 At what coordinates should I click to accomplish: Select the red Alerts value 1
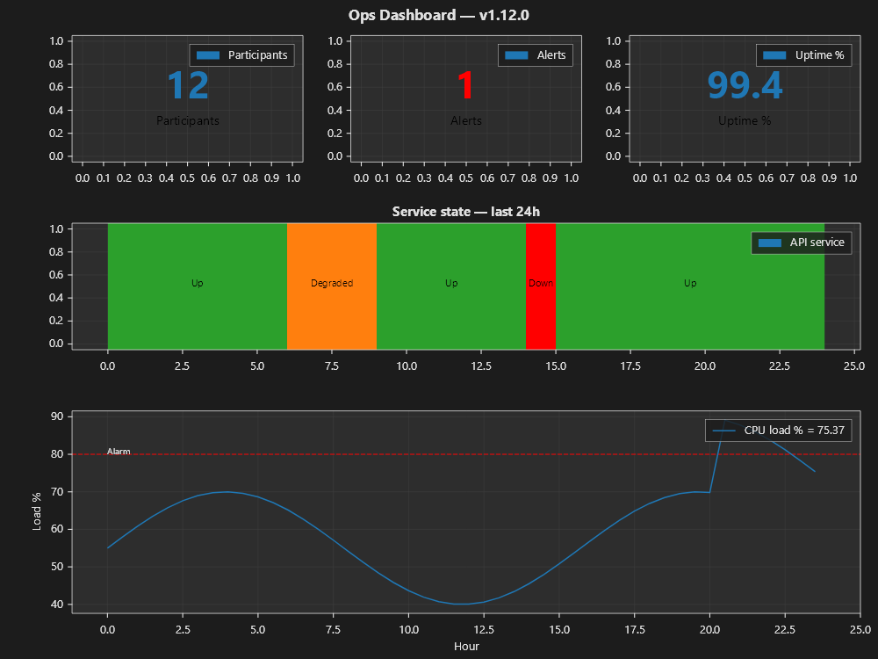[x=466, y=86]
